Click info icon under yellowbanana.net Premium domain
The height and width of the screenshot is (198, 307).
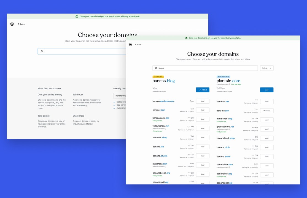pos(165,129)
